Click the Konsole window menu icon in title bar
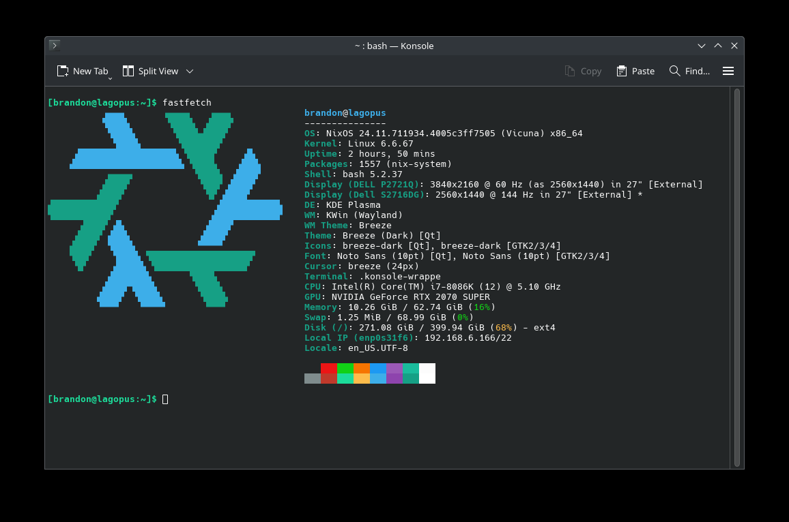 pos(55,45)
